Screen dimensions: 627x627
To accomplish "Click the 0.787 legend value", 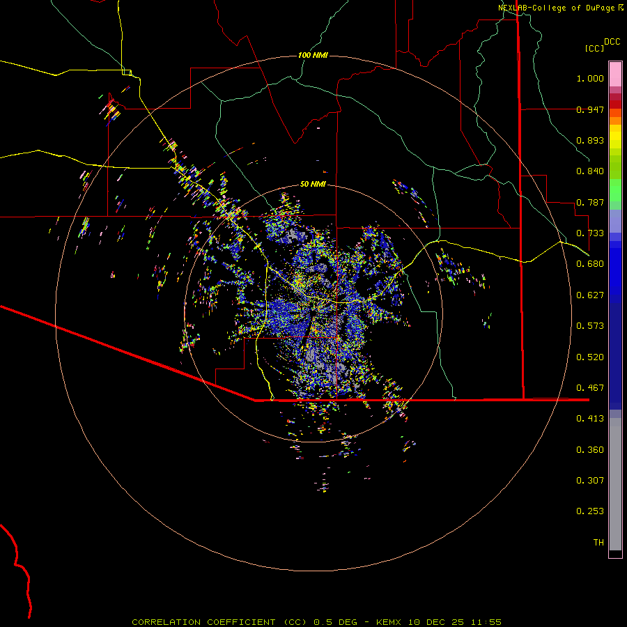I will coord(590,202).
